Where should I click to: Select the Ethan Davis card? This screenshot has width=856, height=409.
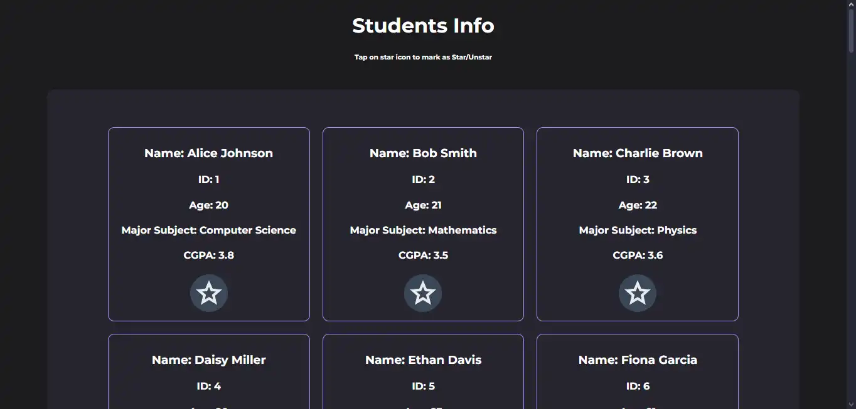coord(423,370)
